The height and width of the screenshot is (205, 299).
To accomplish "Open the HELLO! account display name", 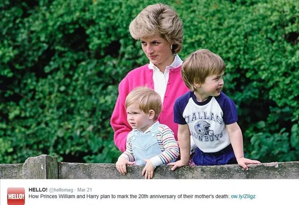I will [38, 190].
